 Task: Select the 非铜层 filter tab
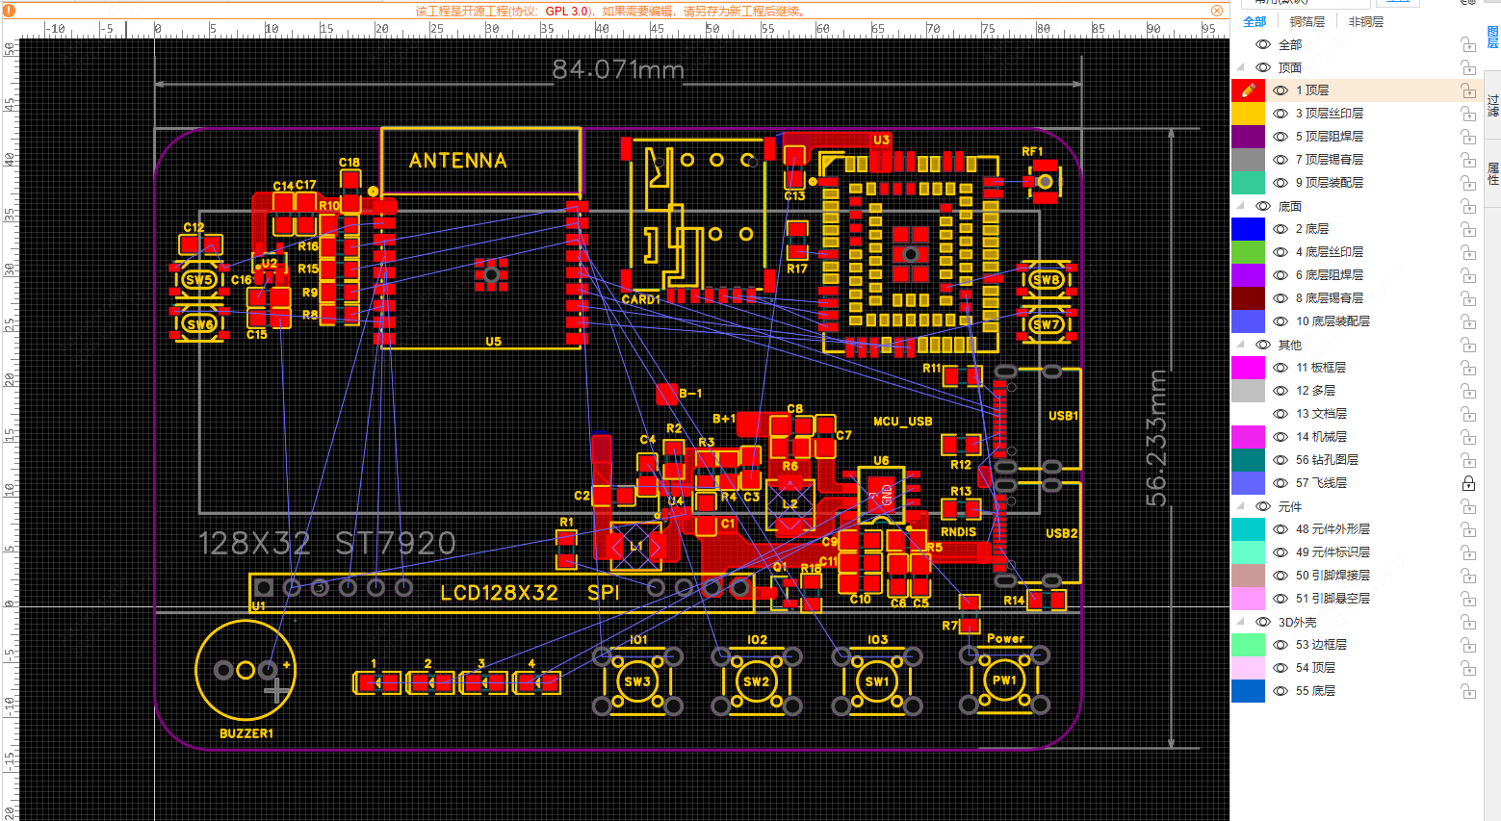click(x=1365, y=21)
